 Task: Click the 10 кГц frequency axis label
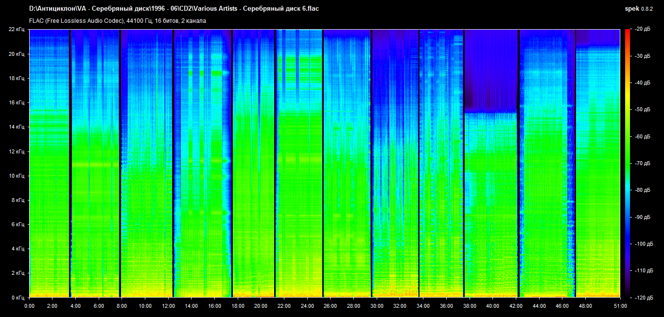17,175
